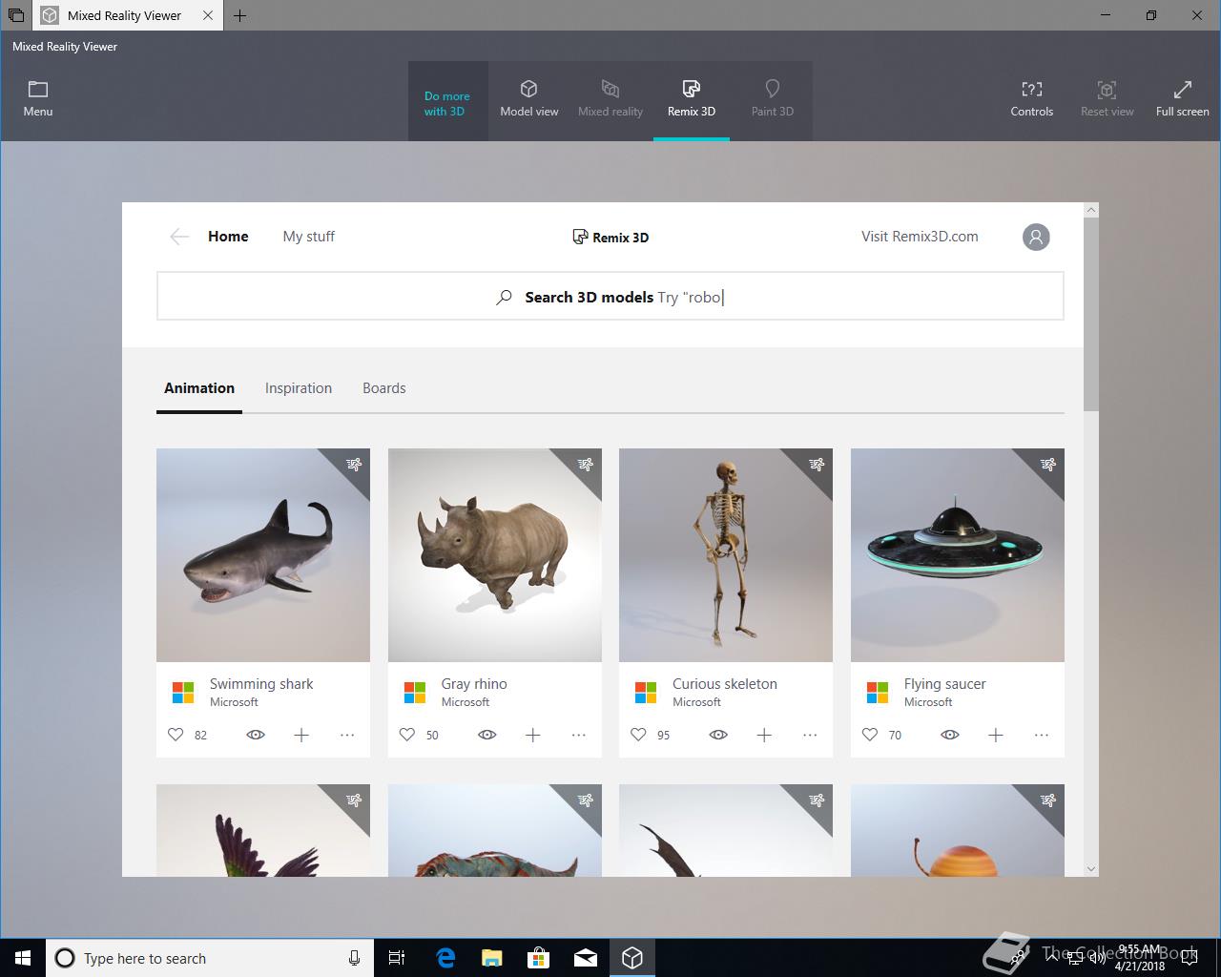Open the Flying saucer thumbnail

(958, 555)
